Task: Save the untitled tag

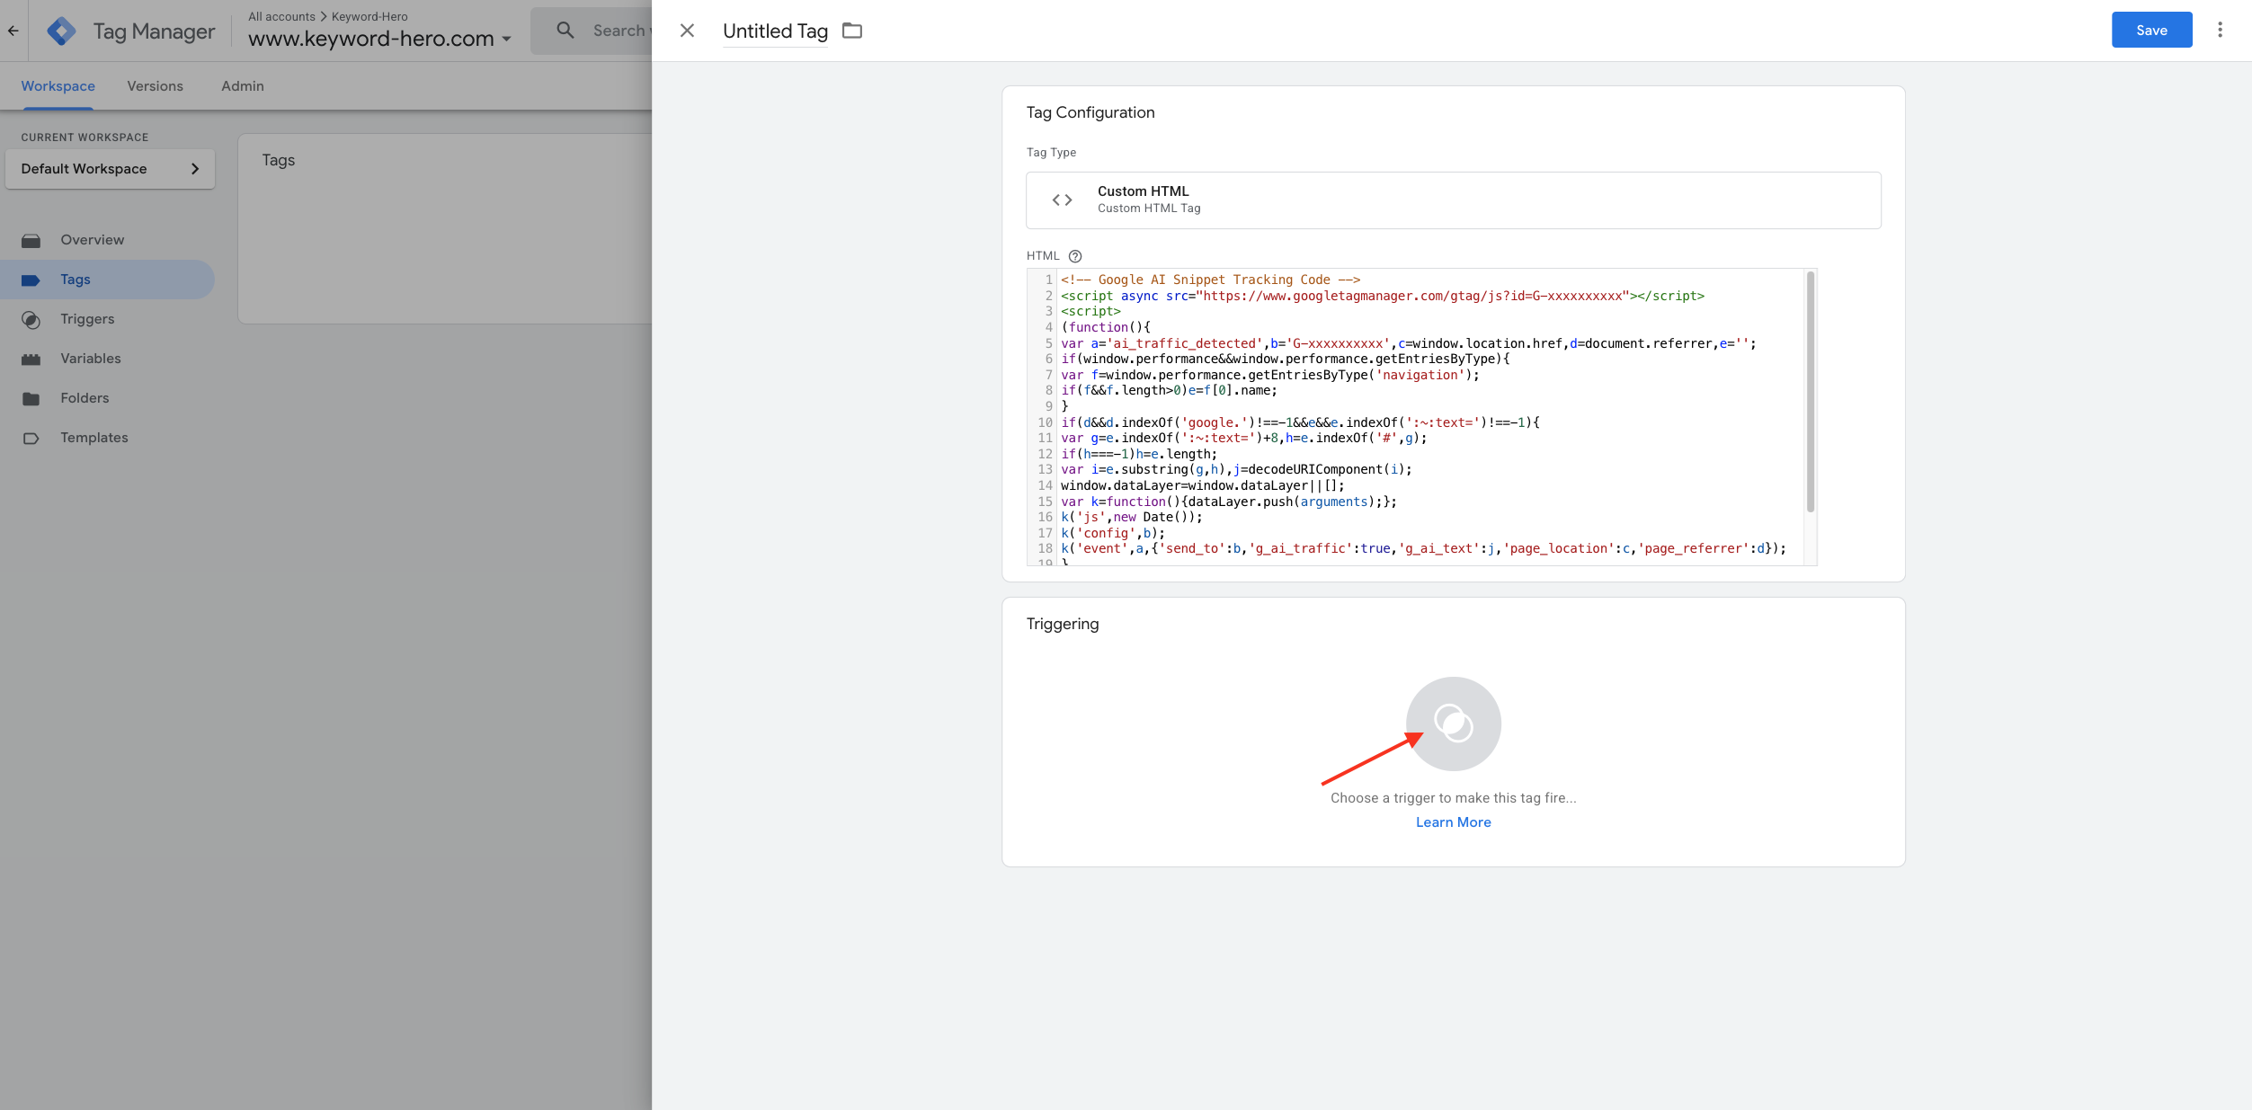Action: [x=2151, y=31]
